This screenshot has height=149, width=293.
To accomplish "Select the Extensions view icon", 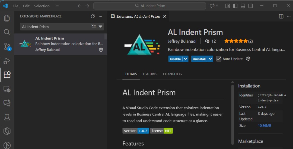I will tap(7, 74).
